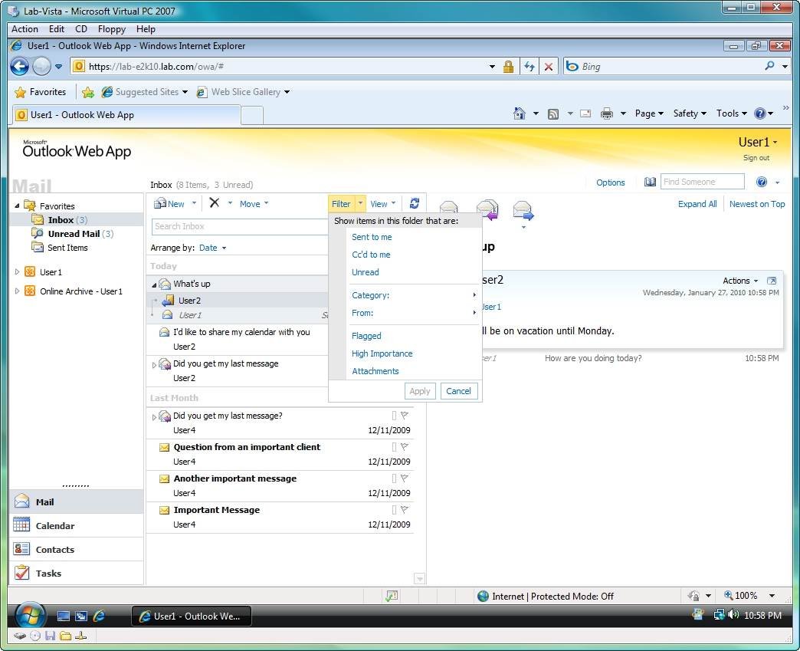The image size is (800, 651).
Task: Open the Tasks module icon
Action: (22, 573)
